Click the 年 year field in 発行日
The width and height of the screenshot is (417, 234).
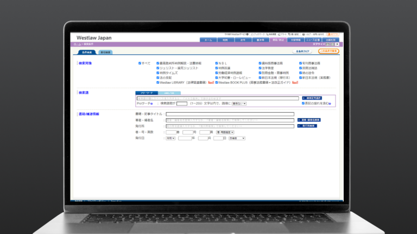pos(185,138)
